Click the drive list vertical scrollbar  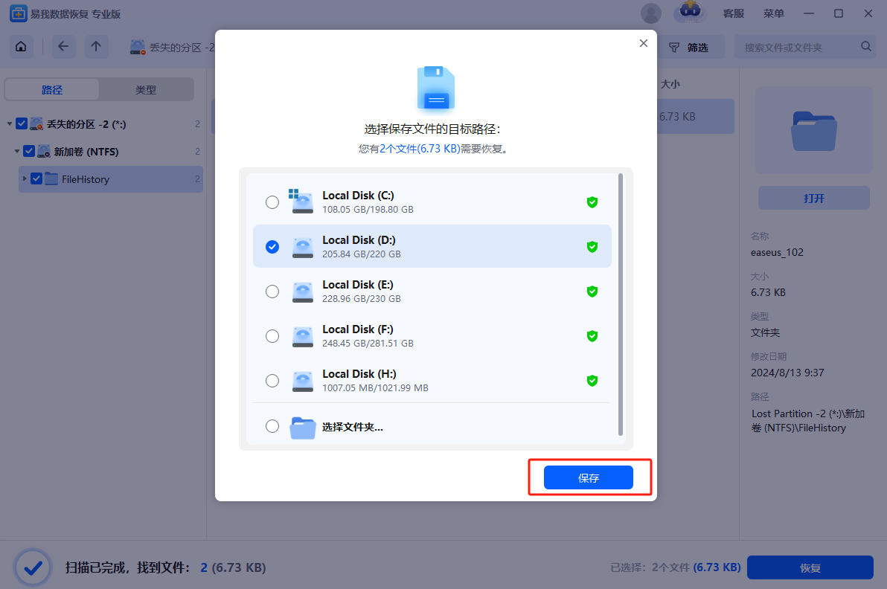tap(621, 305)
